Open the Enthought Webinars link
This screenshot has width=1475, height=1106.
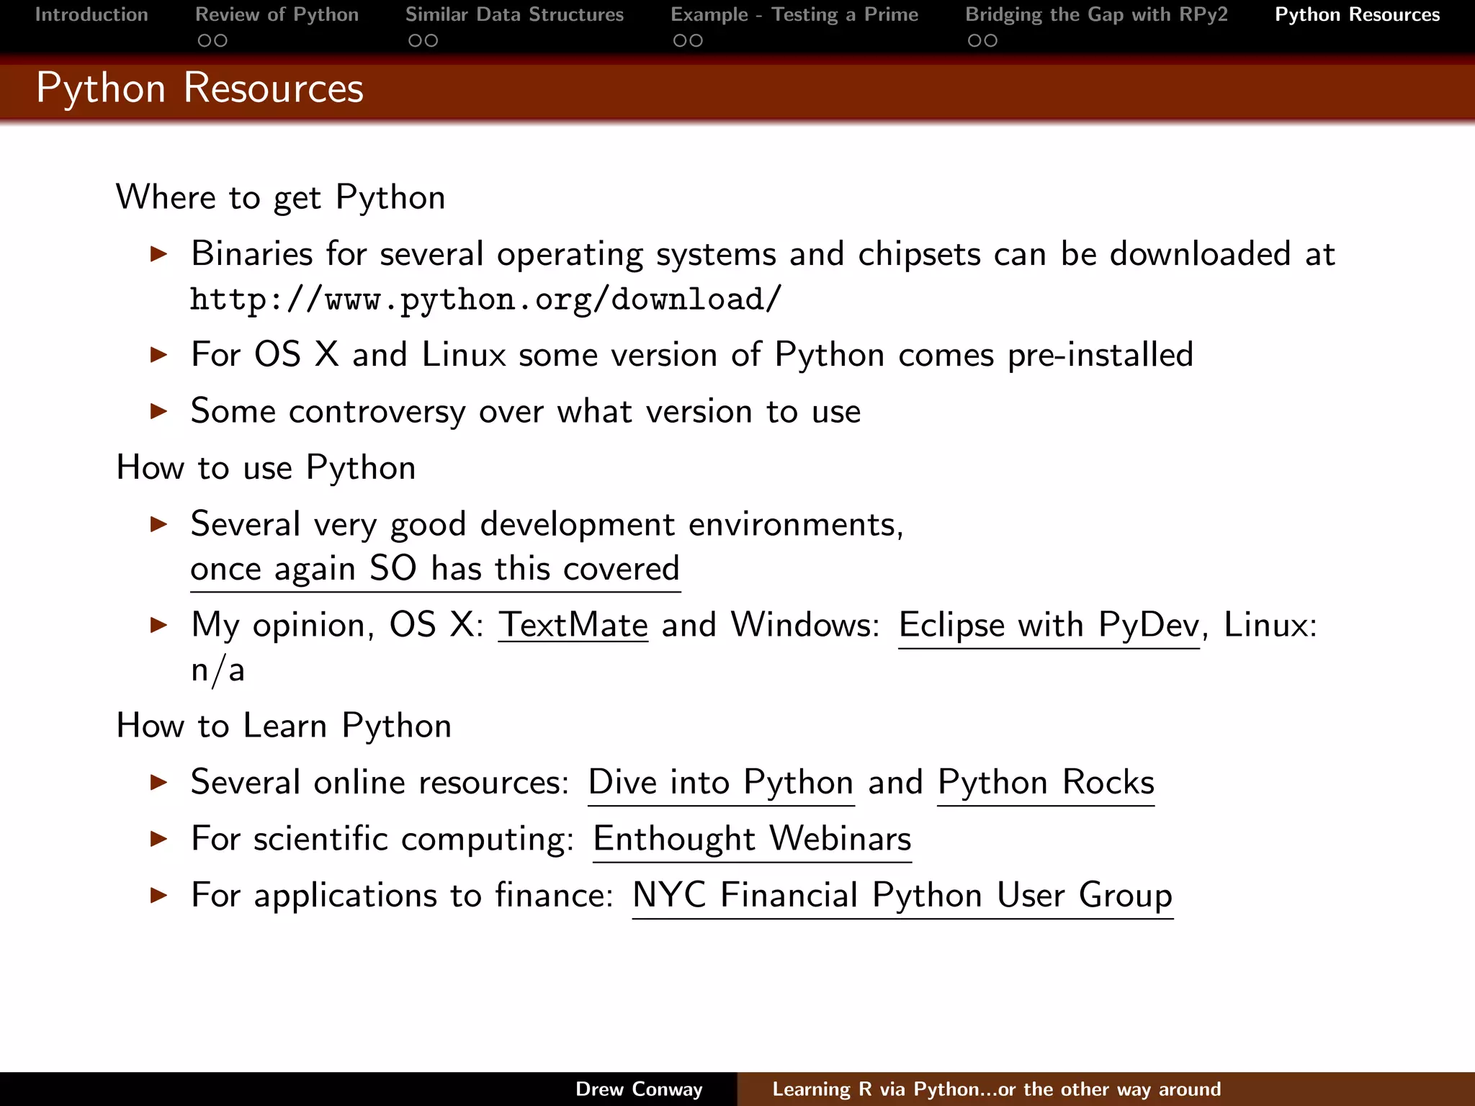coord(752,839)
